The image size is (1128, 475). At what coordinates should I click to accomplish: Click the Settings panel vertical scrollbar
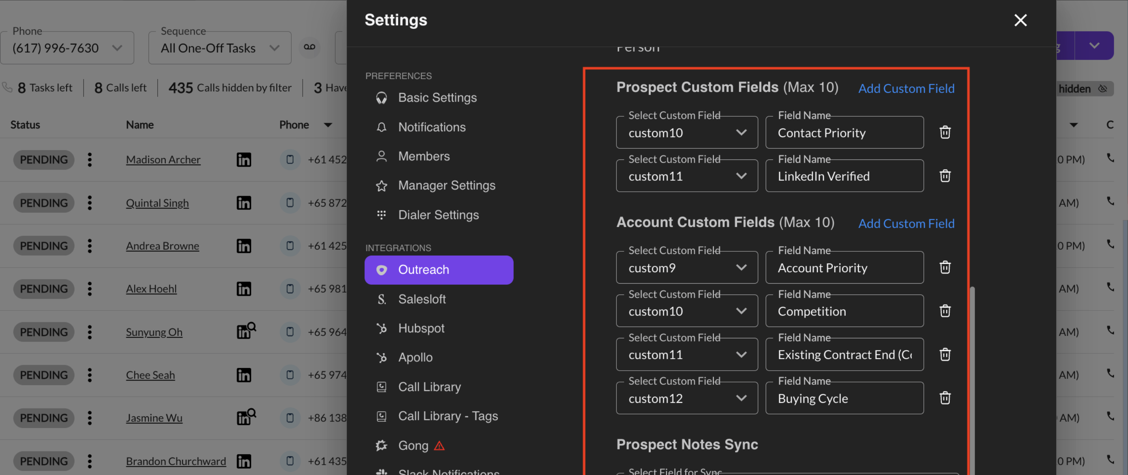pos(972,380)
